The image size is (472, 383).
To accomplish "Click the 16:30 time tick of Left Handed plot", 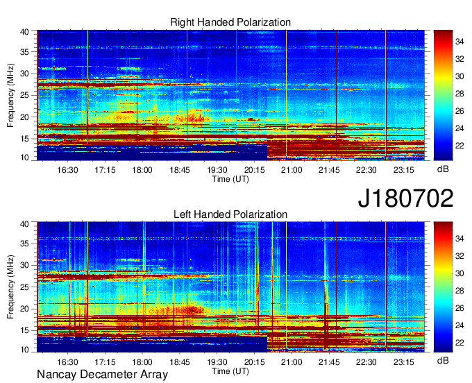I will [67, 362].
